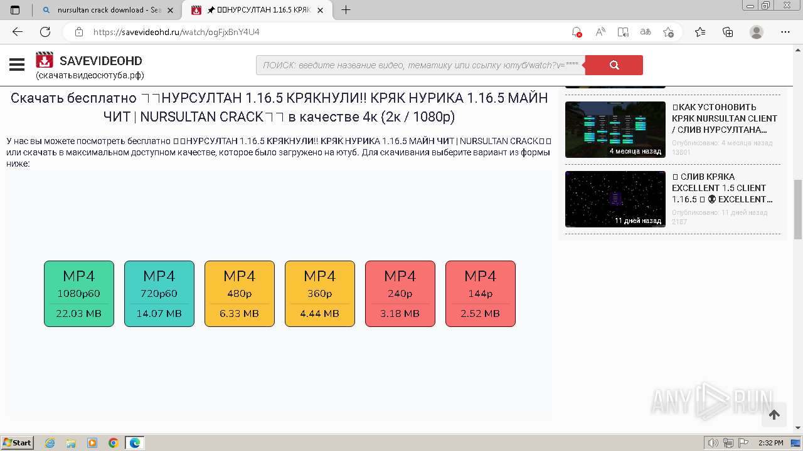Open the tab actions menu icon
Viewport: 803px width, 451px height.
point(15,10)
